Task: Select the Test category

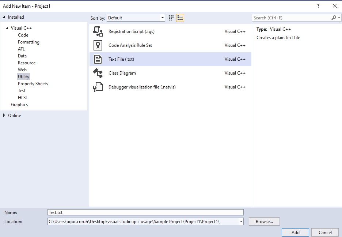Action: [22, 91]
